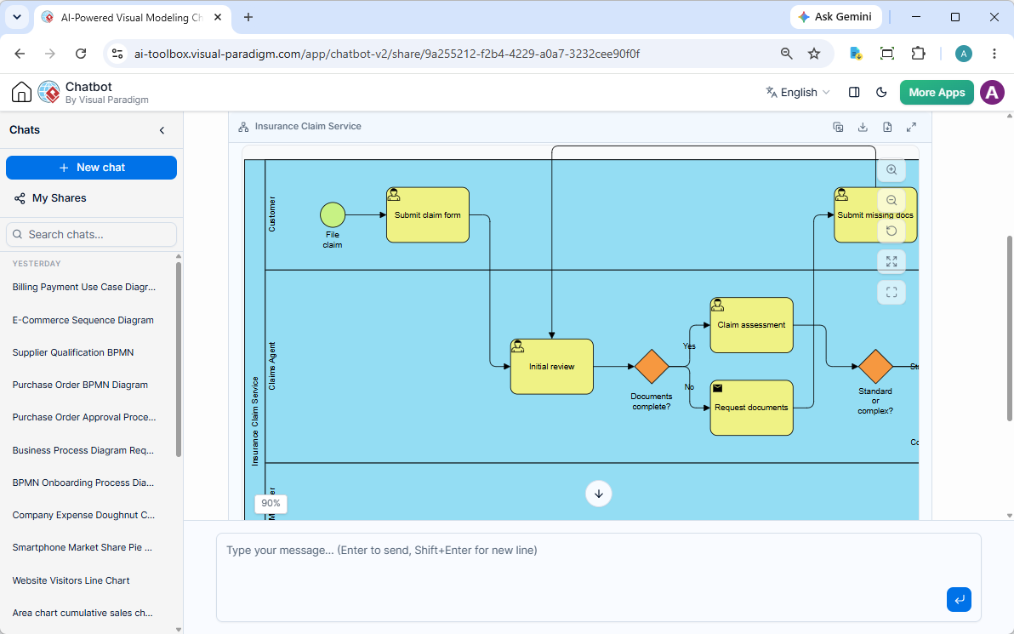Start a New chat
The height and width of the screenshot is (634, 1014).
(x=91, y=168)
